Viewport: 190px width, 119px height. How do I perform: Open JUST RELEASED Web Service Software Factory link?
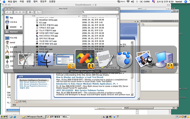80,90
